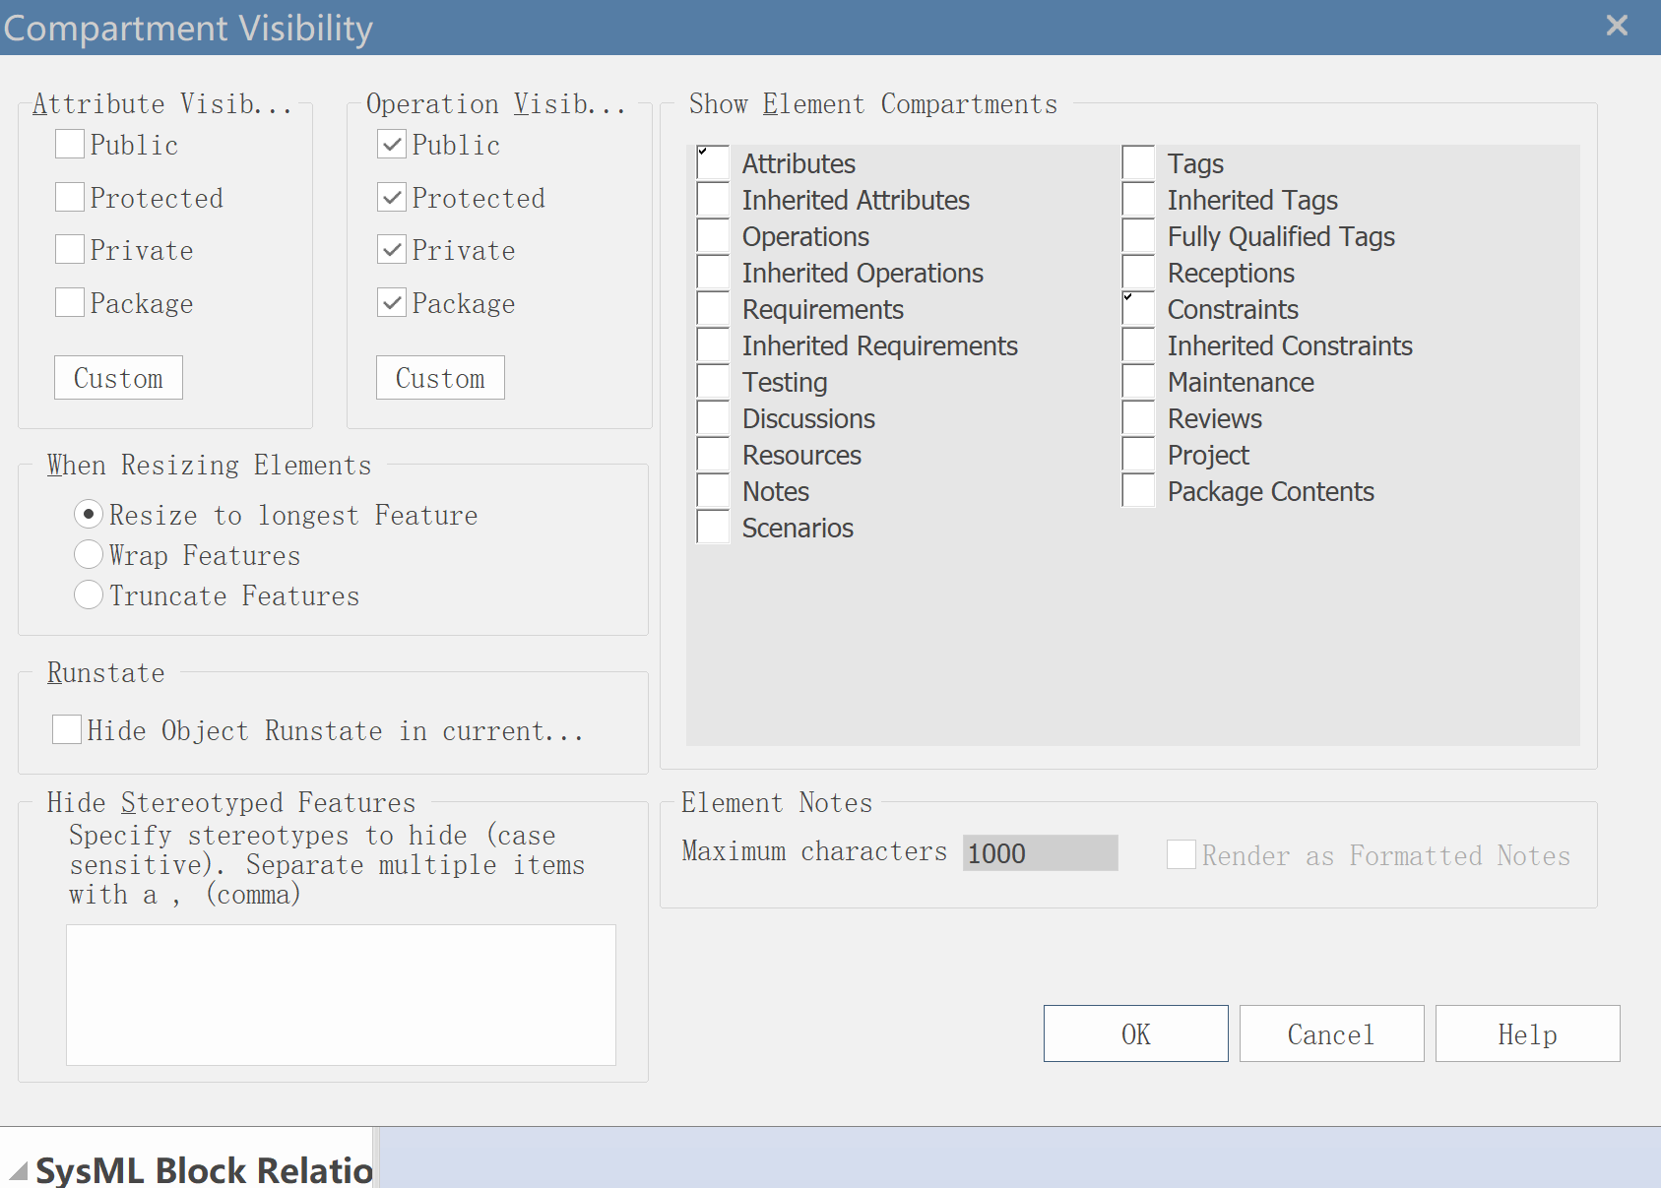
Task: Click the Cancel button
Action: 1331,1033
